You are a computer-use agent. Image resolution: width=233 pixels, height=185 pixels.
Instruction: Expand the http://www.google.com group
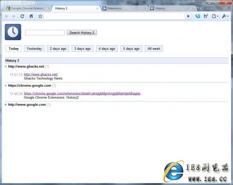(6, 104)
